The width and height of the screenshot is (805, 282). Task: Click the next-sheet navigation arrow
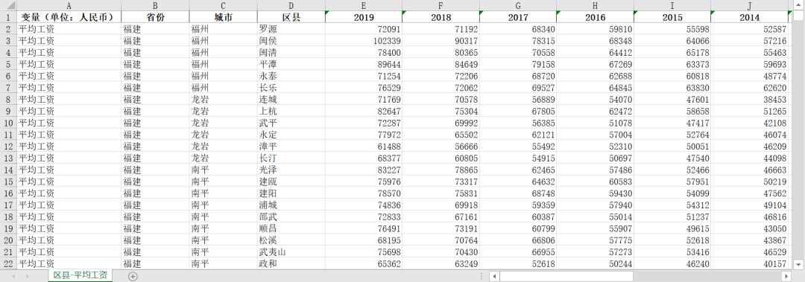(x=28, y=276)
